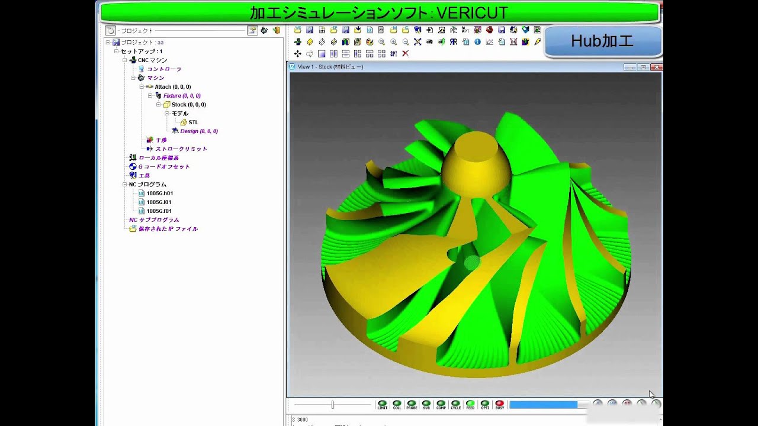
Task: Collapse the CNC マシン node
Action: click(125, 60)
